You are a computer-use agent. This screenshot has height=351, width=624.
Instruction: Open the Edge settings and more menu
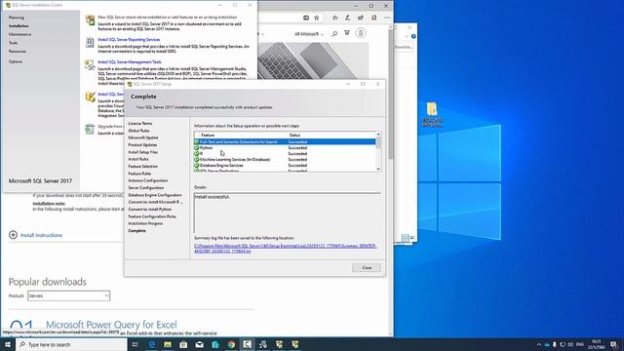click(x=387, y=18)
